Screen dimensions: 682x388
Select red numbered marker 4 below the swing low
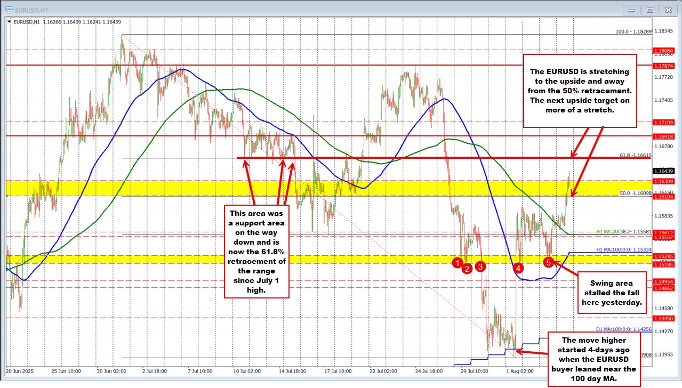coord(518,269)
